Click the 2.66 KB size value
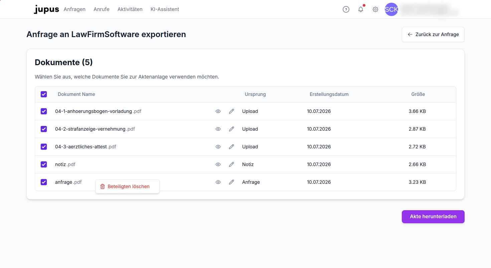The width and height of the screenshot is (491, 268). pos(417,164)
